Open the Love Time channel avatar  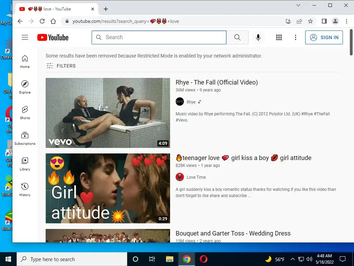tap(180, 177)
